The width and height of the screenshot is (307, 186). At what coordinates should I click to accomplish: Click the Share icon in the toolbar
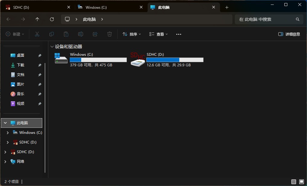click(95, 34)
